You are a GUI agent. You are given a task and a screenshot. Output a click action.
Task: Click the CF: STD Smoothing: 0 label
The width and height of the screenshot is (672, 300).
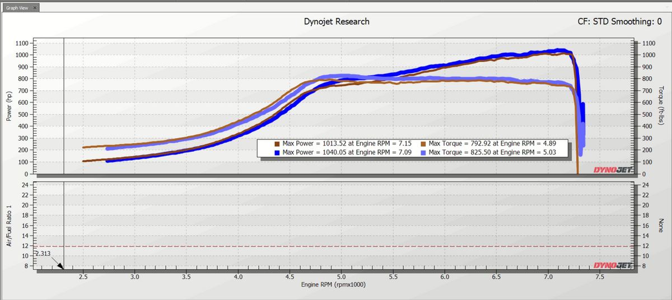(623, 22)
